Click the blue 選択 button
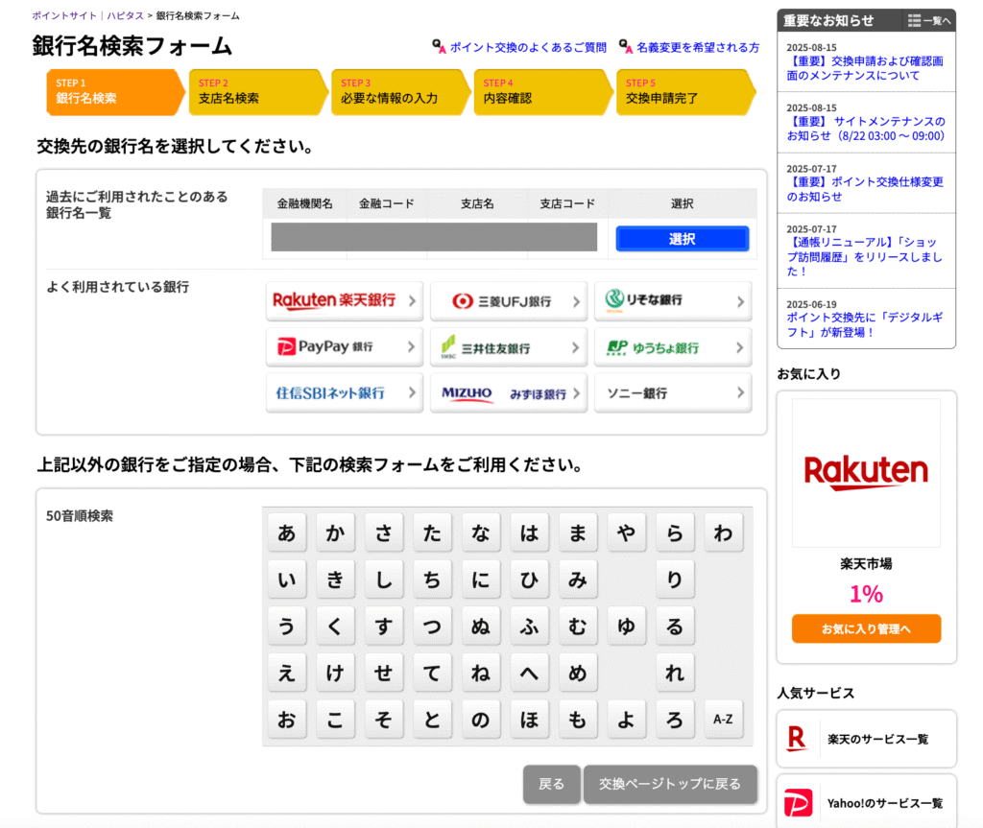 tap(683, 239)
